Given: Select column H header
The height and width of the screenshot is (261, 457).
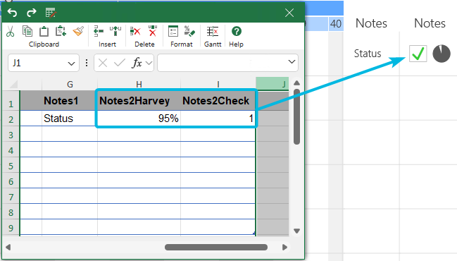Looking at the screenshot, I should [x=139, y=85].
